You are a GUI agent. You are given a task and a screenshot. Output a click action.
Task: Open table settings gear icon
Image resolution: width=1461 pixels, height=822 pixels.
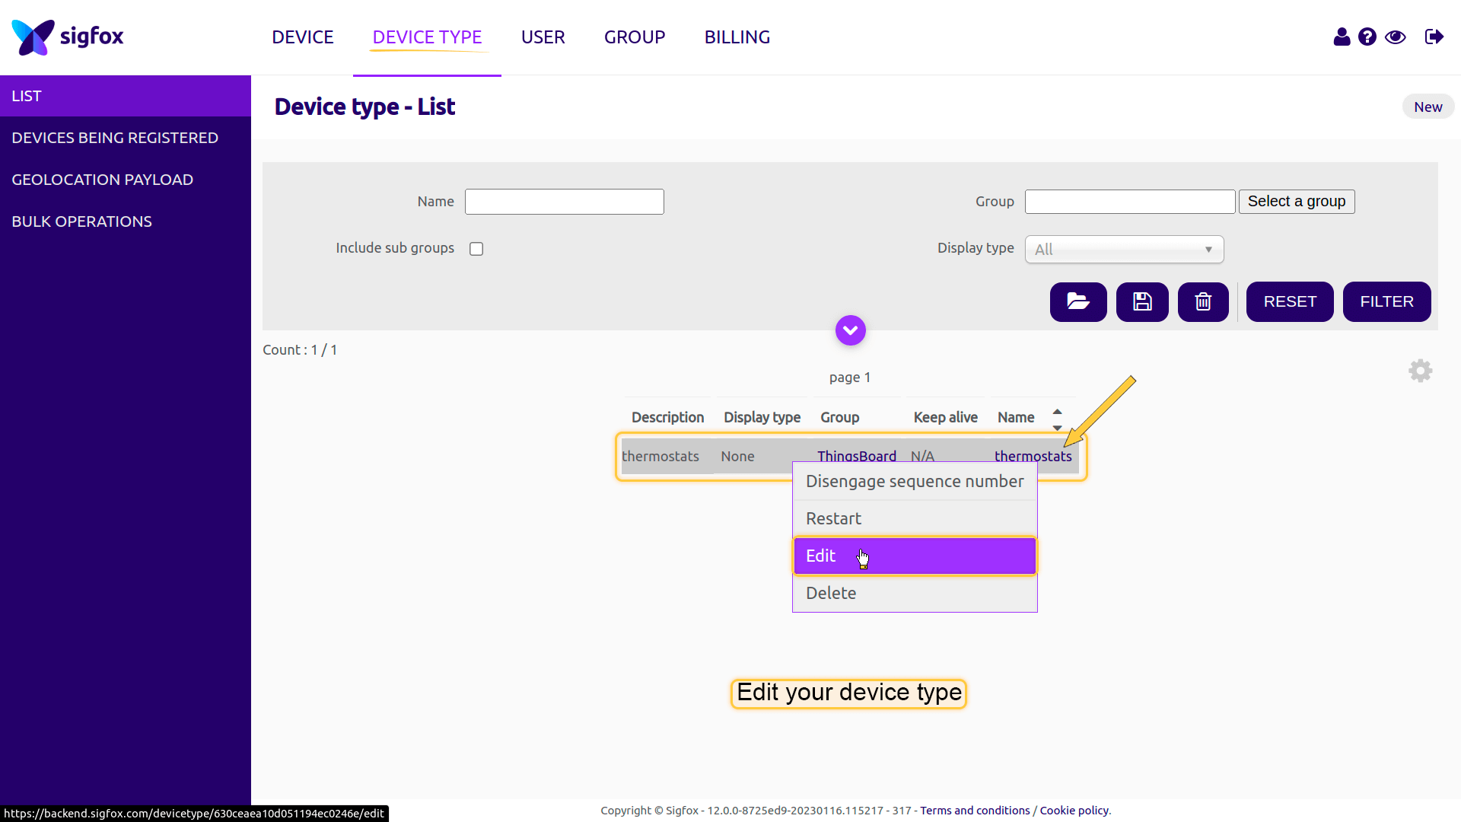point(1420,371)
